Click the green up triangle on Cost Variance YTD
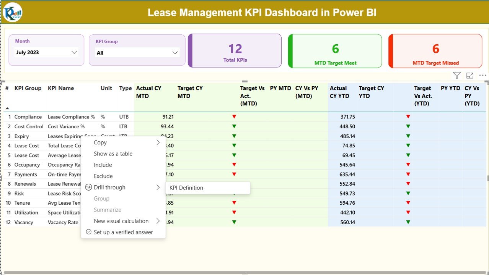Image resolution: width=489 pixels, height=275 pixels. 408,126
